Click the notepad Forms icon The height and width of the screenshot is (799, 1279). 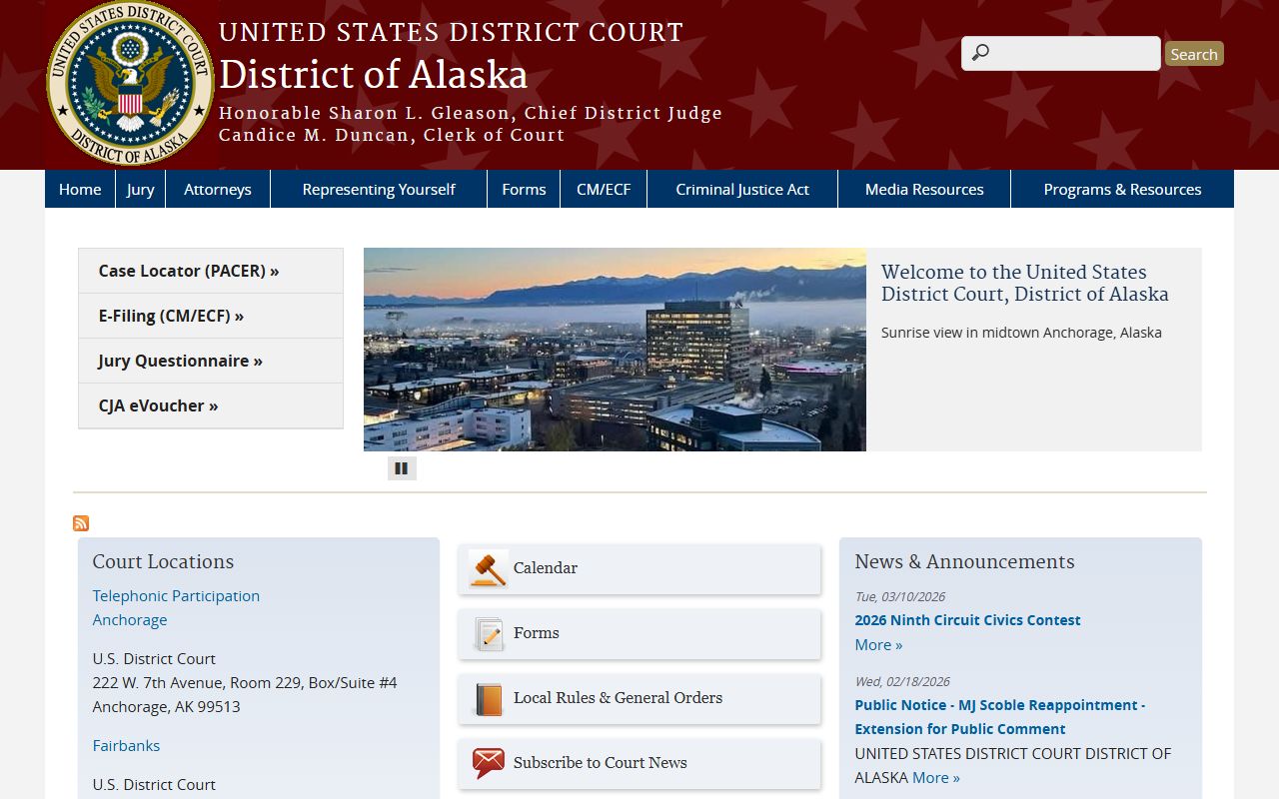(488, 633)
